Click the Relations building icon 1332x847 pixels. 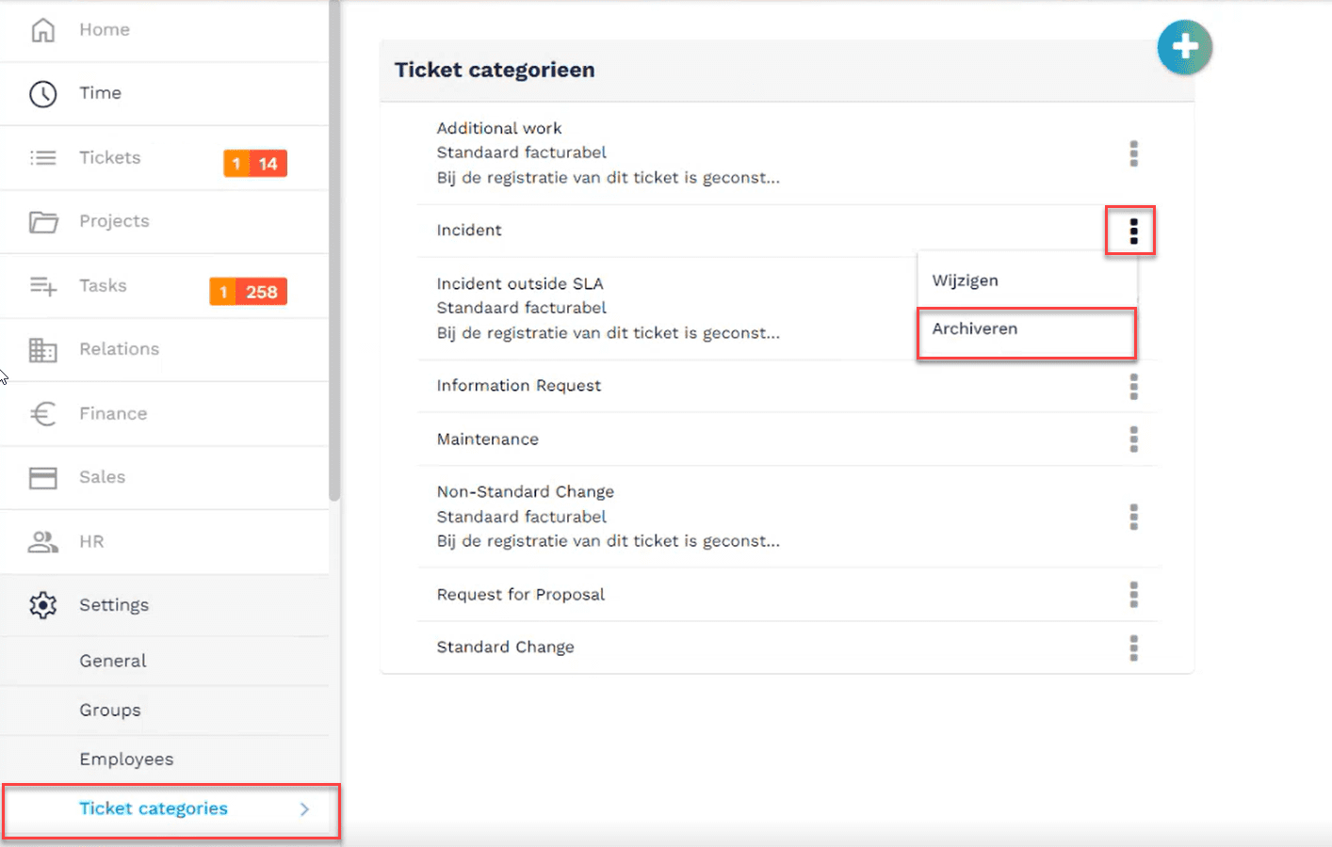pos(42,350)
